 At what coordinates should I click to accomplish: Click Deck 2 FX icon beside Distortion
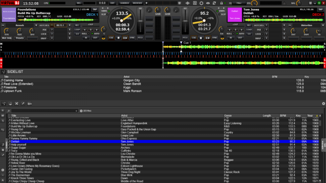tap(290, 25)
